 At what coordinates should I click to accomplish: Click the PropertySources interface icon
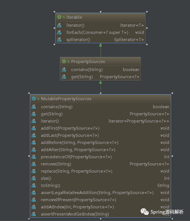tap(64, 61)
